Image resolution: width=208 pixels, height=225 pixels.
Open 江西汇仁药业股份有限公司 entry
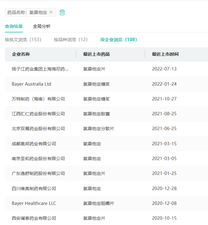point(38,114)
